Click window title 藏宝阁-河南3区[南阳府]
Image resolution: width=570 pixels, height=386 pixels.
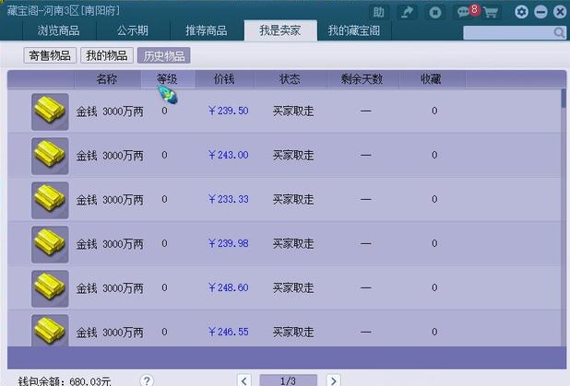64,10
